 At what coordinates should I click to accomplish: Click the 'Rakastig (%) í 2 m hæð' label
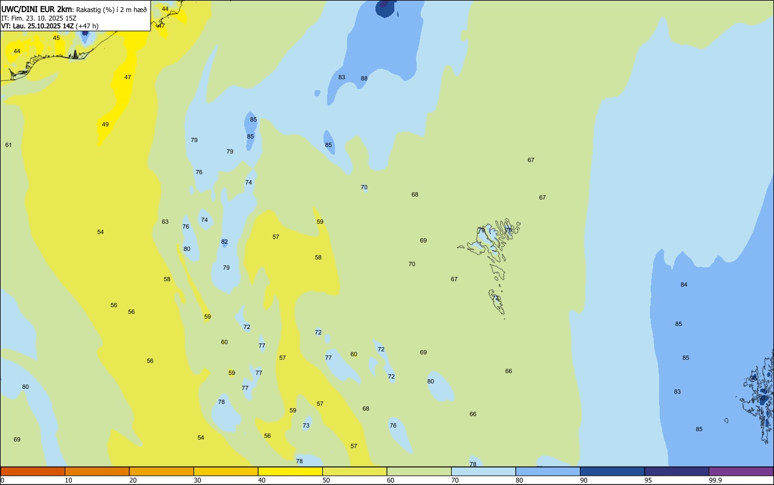[111, 9]
